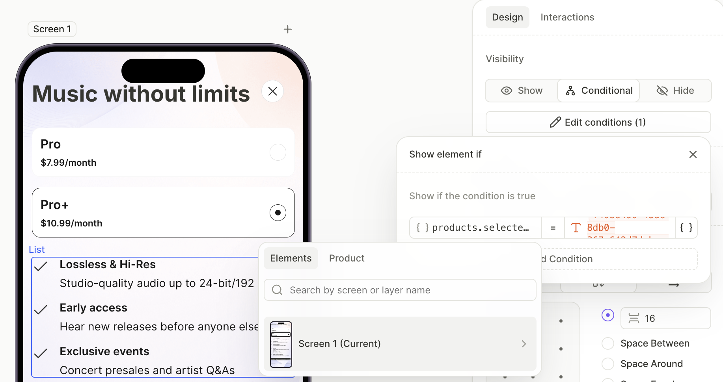Click the Screen 1 thumbnail preview

pos(281,345)
